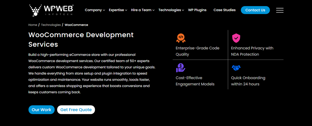Click Enterprise-Grade Code Quality text
The width and height of the screenshot is (312, 126).
coord(197,51)
